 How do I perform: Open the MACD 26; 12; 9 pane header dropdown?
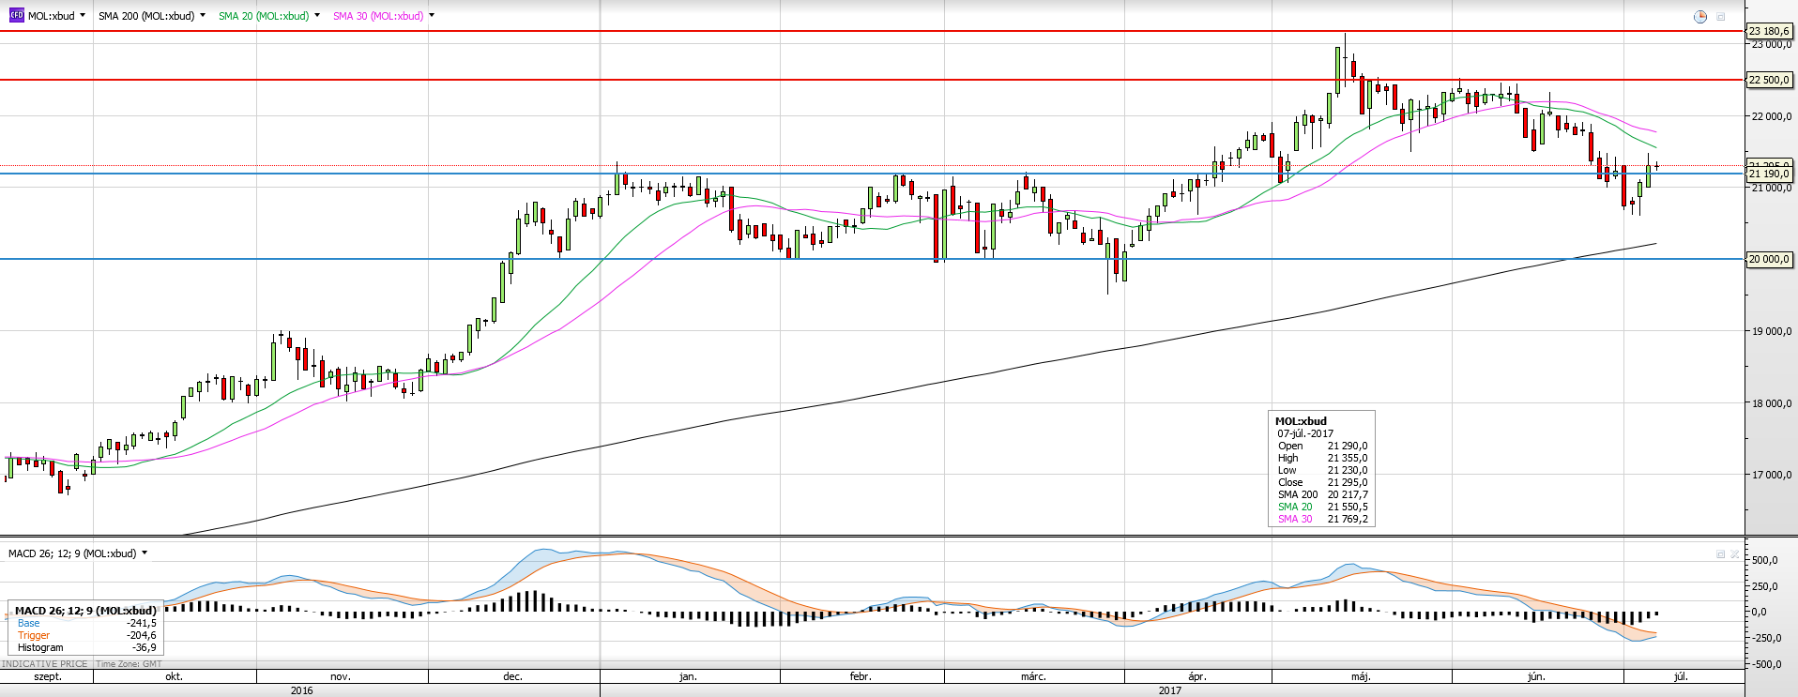[145, 553]
